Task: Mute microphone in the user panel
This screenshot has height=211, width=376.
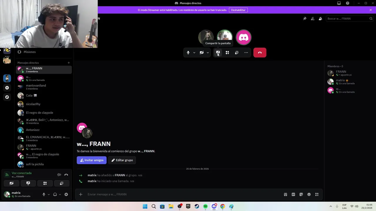Action: (44, 194)
